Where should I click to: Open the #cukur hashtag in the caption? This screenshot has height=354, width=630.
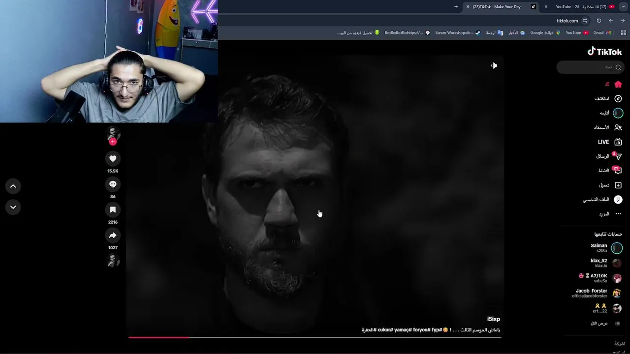(x=384, y=330)
